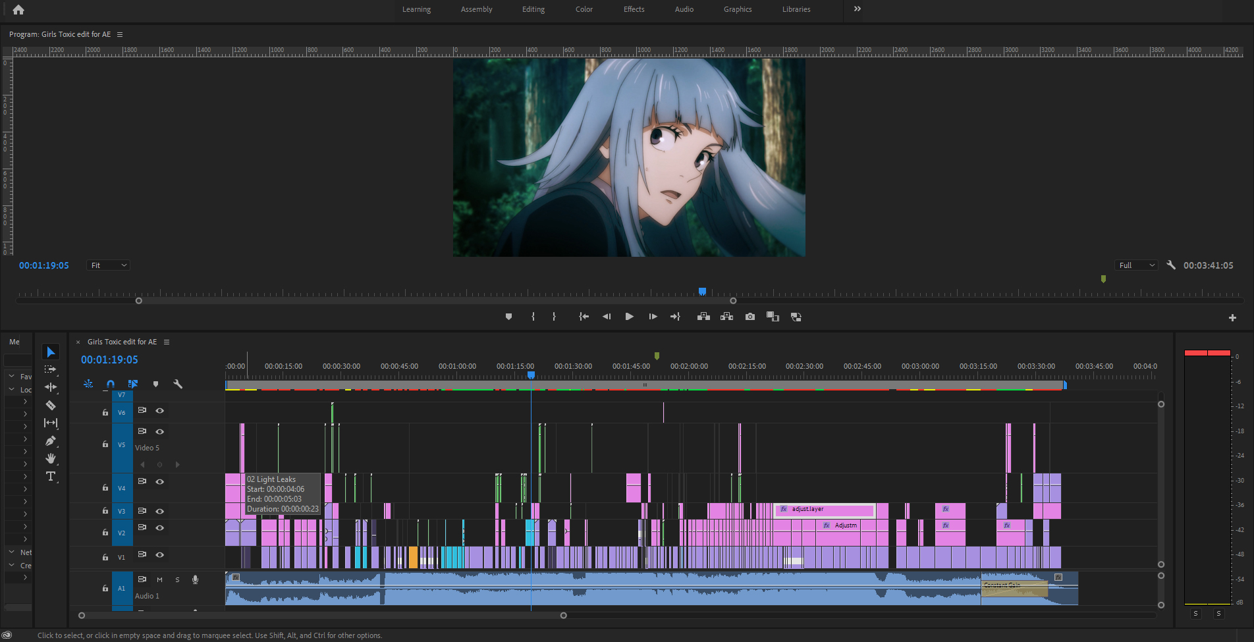Click the timeline timecode 00:01:19:05
This screenshot has height=642, width=1254.
(109, 360)
